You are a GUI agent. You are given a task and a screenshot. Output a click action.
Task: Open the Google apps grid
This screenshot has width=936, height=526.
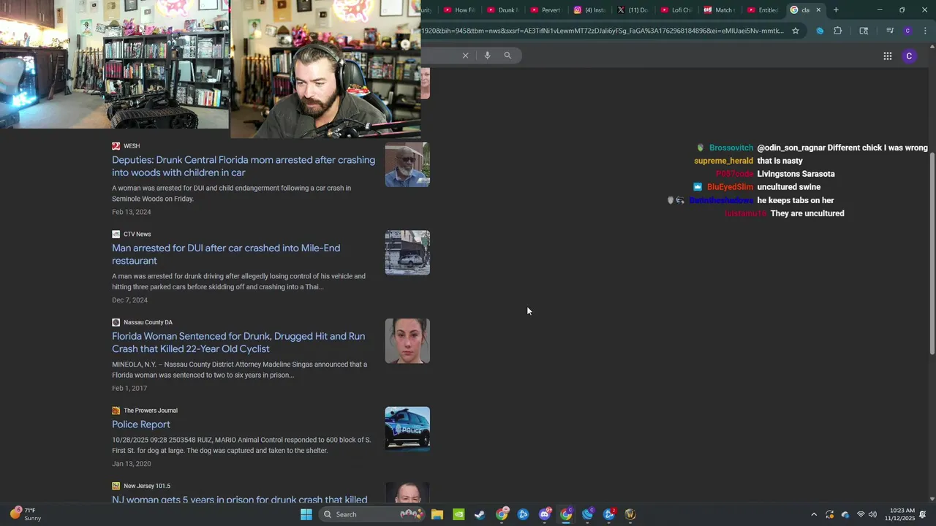(887, 56)
